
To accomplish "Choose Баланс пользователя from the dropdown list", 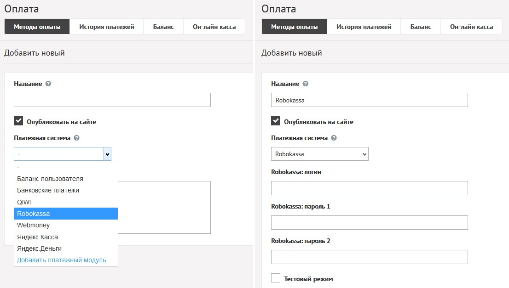I will pos(66,179).
